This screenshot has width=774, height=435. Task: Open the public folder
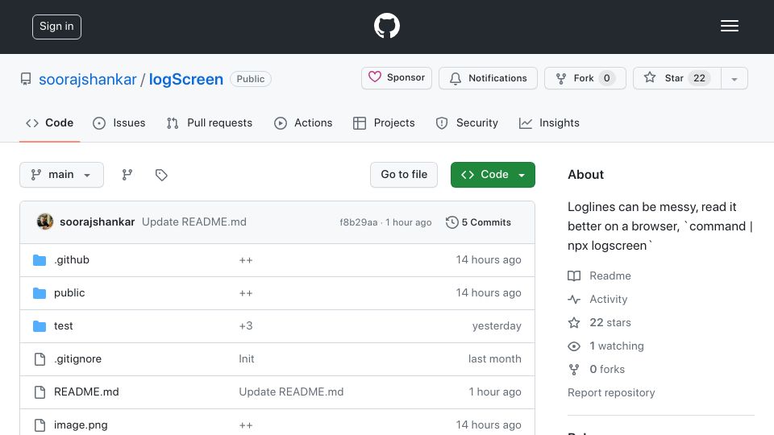[69, 293]
